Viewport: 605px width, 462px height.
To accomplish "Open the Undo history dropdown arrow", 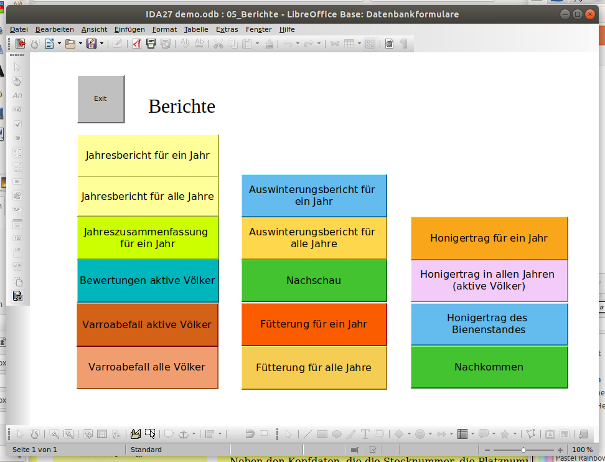I will [x=298, y=44].
